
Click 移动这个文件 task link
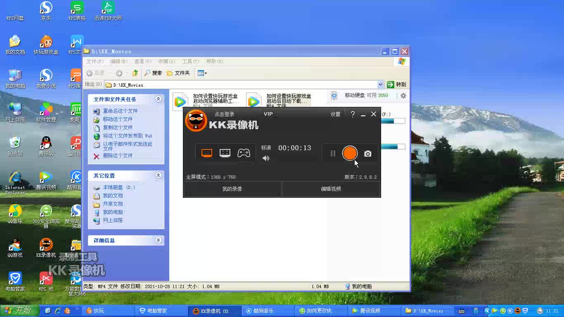click(x=118, y=119)
